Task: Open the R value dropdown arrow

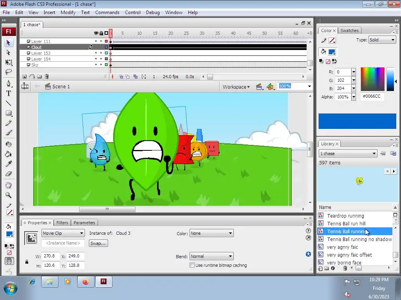Action: coord(354,72)
